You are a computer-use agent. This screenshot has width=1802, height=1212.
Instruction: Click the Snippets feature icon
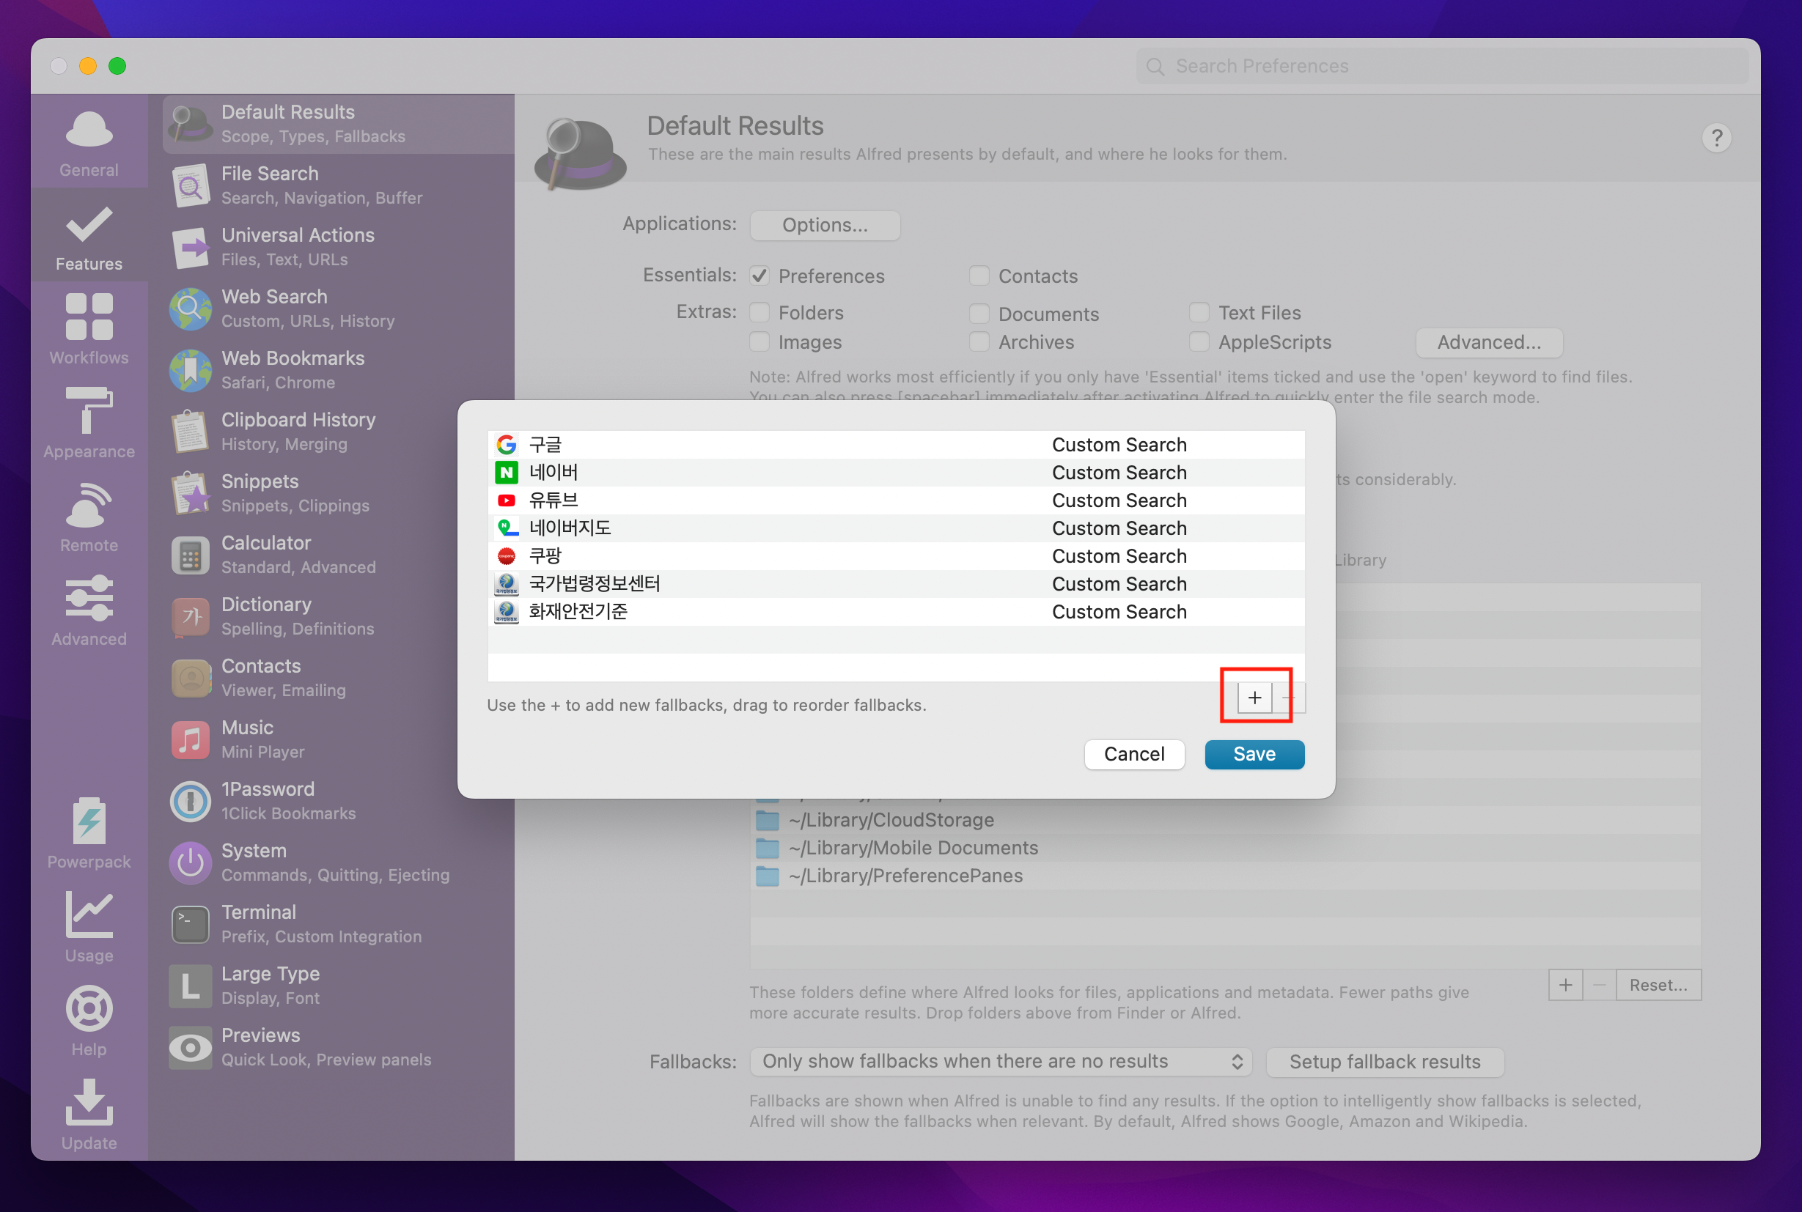(x=191, y=493)
